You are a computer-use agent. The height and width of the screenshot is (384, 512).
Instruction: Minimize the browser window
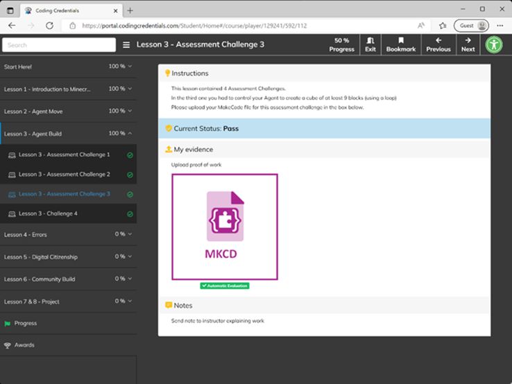pos(463,9)
